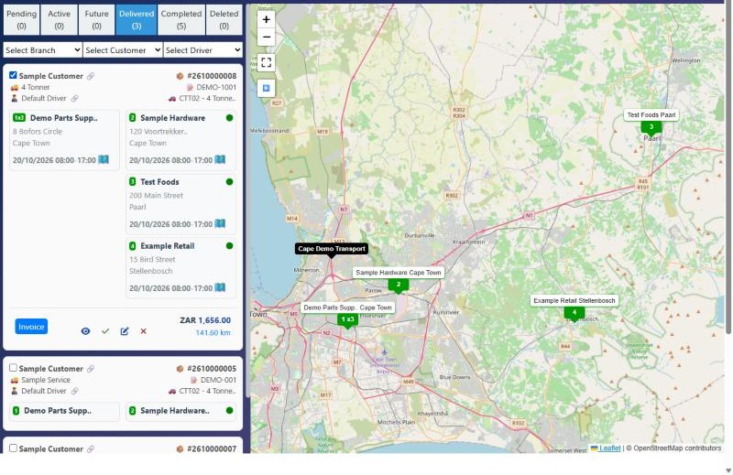Click the page vertical scrollbar
733x475 pixels.
728,168
